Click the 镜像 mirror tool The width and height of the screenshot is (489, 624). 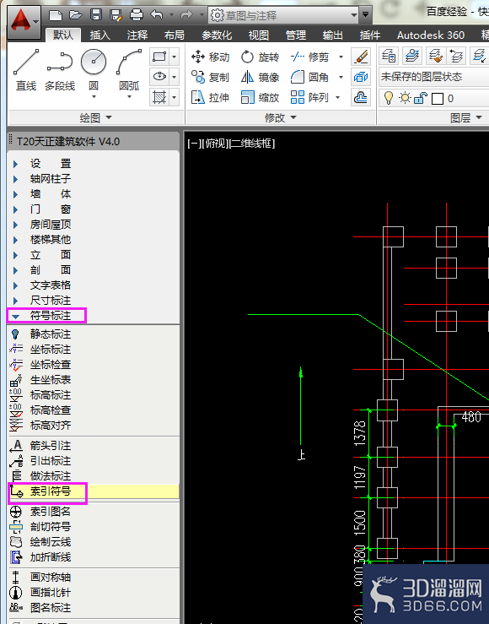tap(260, 77)
